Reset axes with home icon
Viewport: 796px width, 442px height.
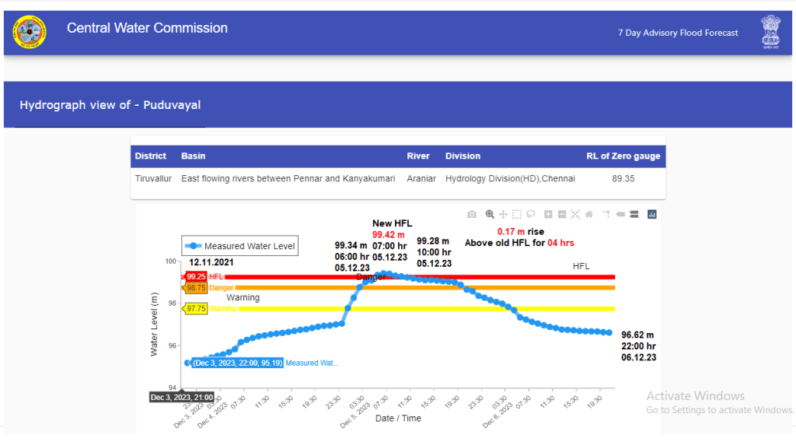(x=589, y=214)
